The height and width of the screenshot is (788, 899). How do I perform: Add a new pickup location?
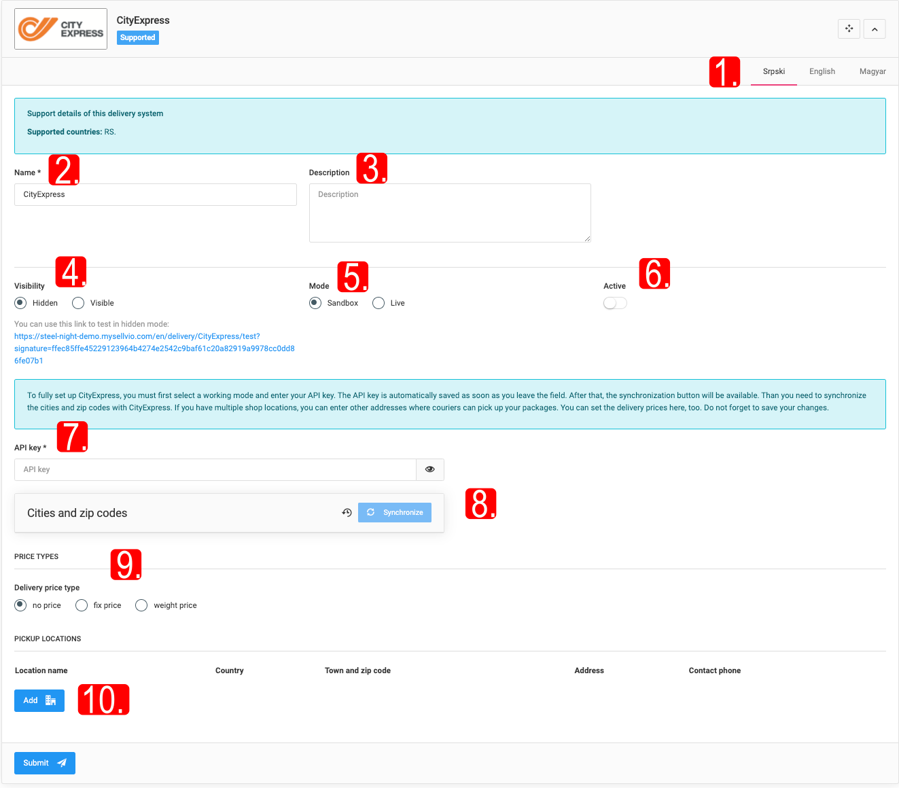coord(39,700)
